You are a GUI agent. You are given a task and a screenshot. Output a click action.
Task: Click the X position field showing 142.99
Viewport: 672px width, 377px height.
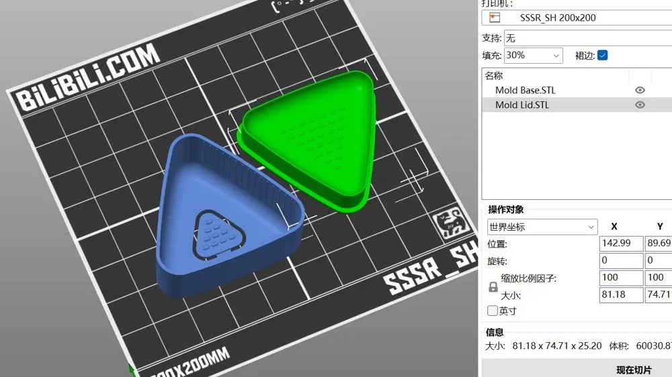click(x=621, y=244)
